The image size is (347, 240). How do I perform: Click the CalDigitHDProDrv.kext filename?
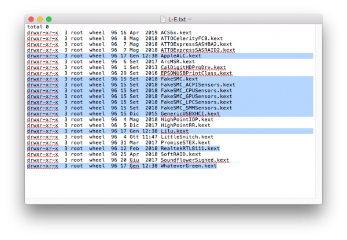pyautogui.click(x=193, y=68)
